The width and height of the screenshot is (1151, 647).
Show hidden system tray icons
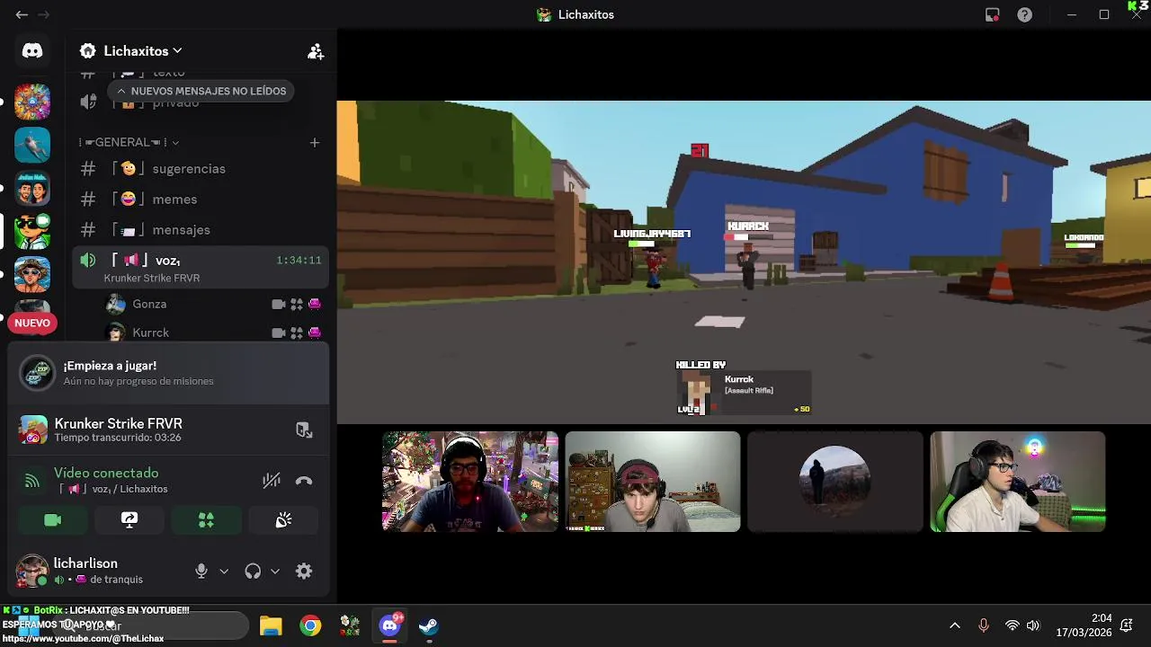coord(955,625)
